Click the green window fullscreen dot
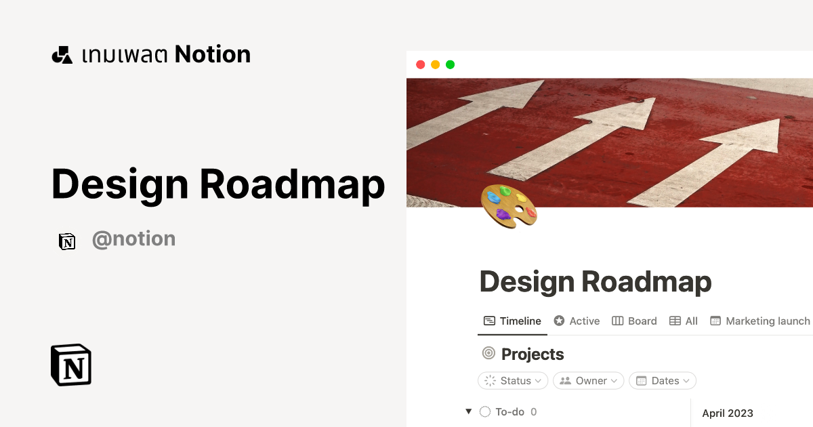This screenshot has width=813, height=427. (x=451, y=64)
